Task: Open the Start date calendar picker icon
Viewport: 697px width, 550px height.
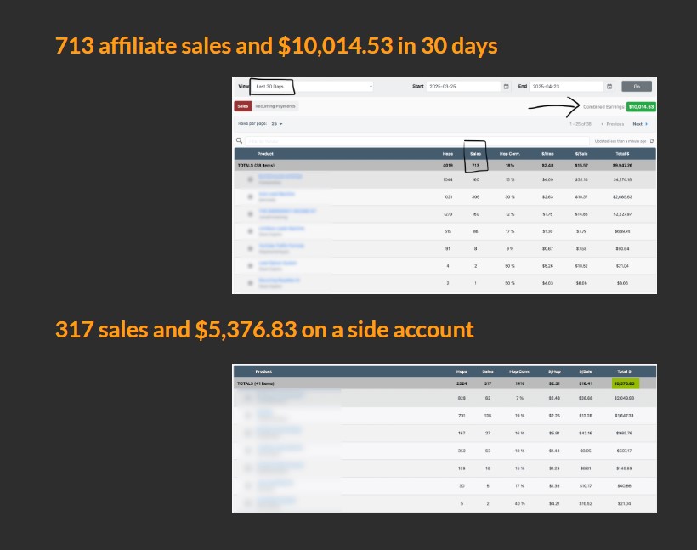Action: point(506,87)
